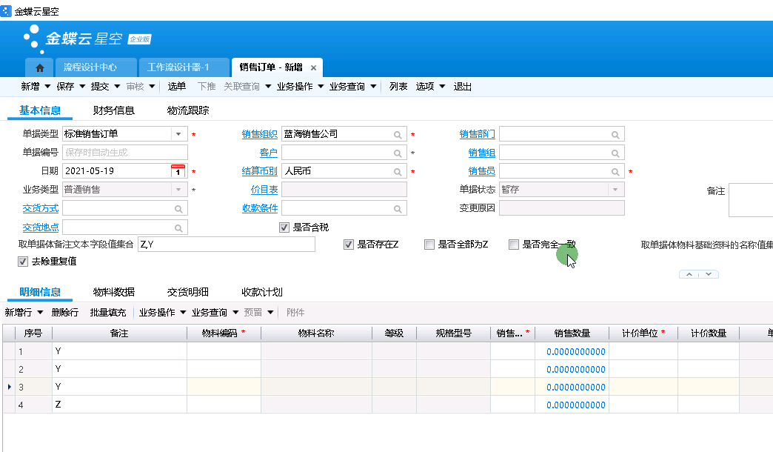Focus the 单据编号 input field
Image resolution: width=773 pixels, height=452 pixels.
tap(125, 153)
